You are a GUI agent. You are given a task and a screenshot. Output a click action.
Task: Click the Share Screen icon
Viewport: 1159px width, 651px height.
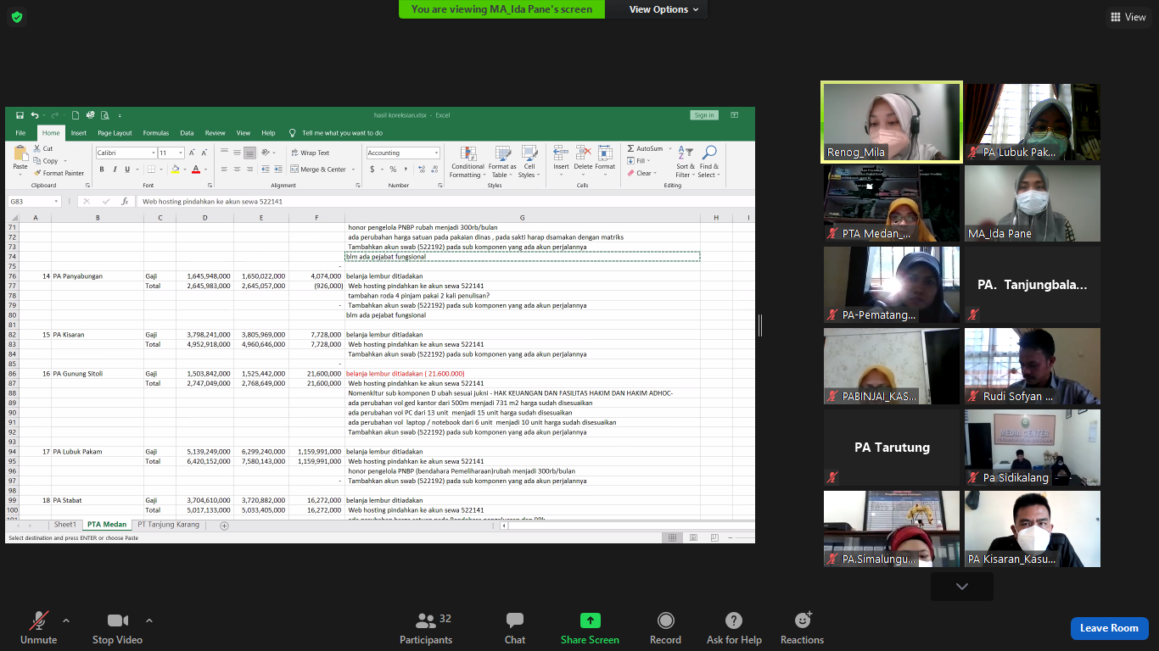590,628
